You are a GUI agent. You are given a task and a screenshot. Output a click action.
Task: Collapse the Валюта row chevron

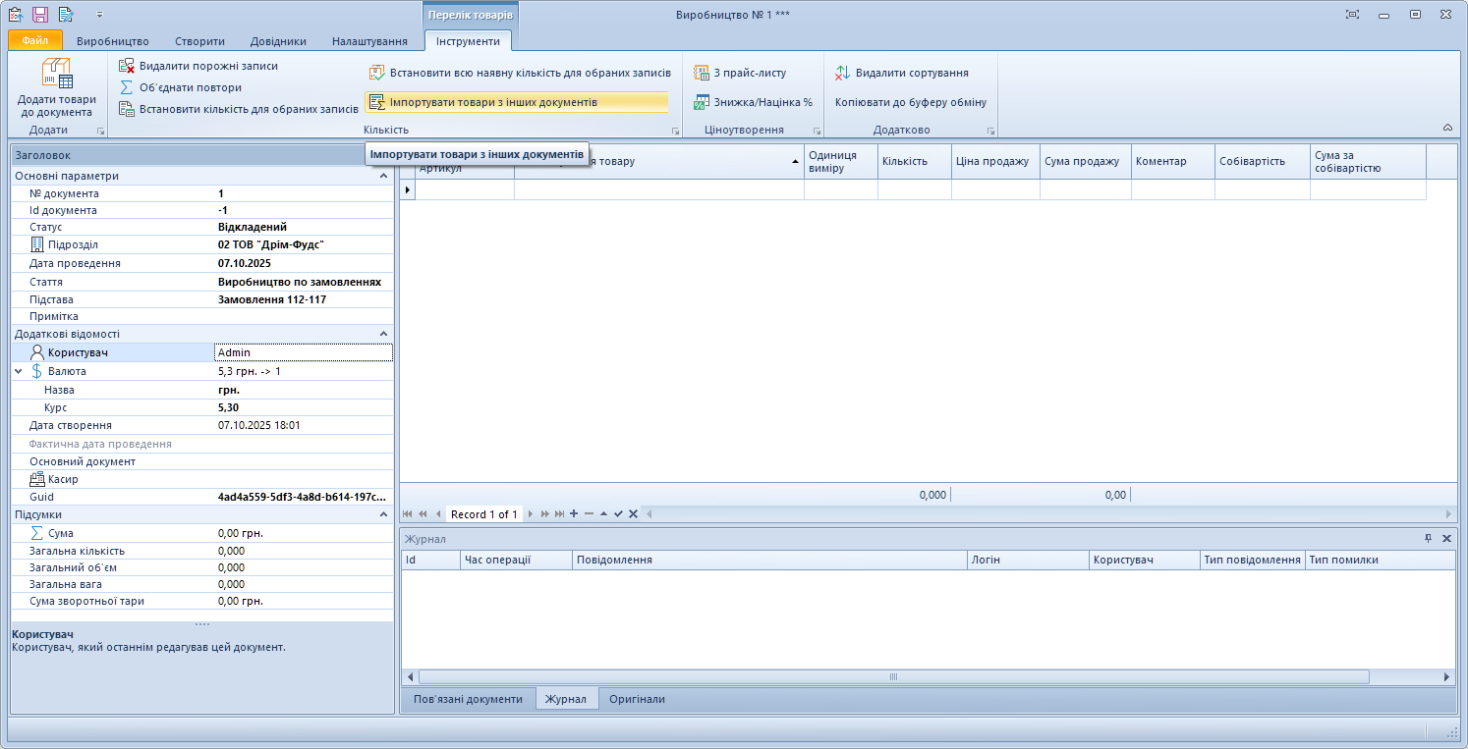pyautogui.click(x=19, y=371)
